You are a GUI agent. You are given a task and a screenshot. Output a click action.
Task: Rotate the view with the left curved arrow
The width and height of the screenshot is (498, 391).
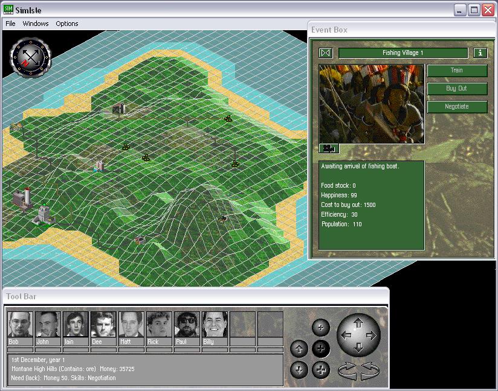coord(348,371)
